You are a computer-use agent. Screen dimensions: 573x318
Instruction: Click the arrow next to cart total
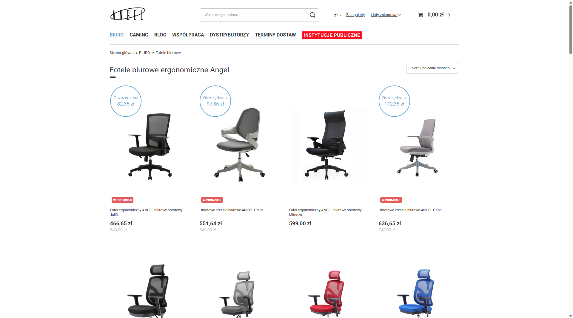(449, 15)
